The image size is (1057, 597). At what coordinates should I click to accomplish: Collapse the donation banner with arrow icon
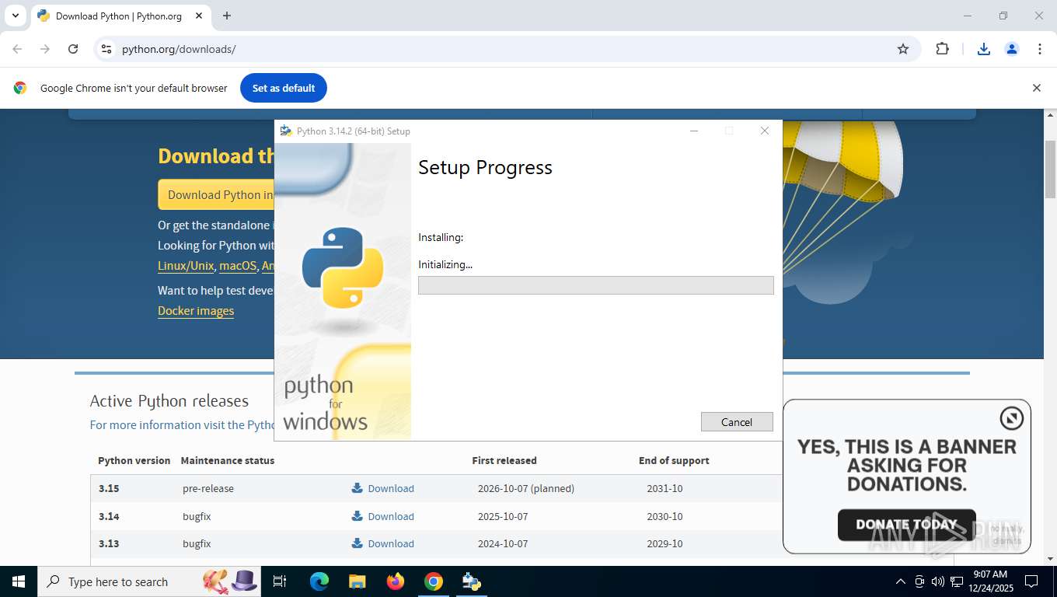click(x=1011, y=418)
